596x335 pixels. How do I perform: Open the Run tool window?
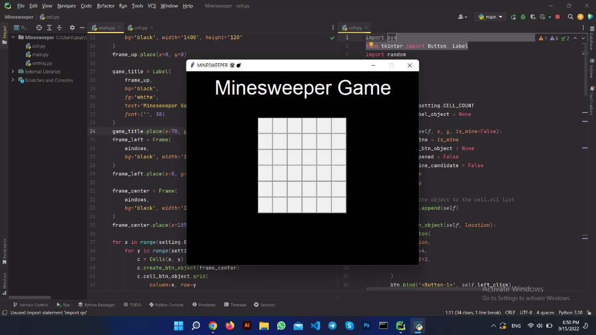tap(63, 305)
